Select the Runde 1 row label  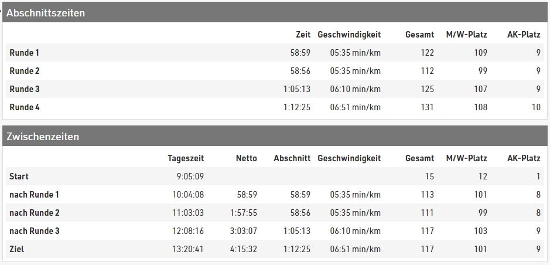pyautogui.click(x=24, y=53)
